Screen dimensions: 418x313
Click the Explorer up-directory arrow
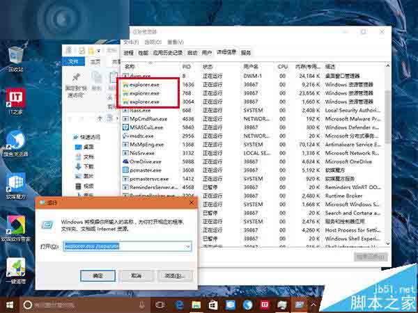pyautogui.click(x=100, y=118)
